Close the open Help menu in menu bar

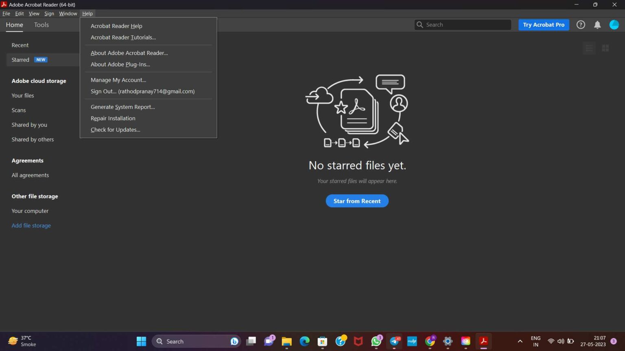(87, 13)
